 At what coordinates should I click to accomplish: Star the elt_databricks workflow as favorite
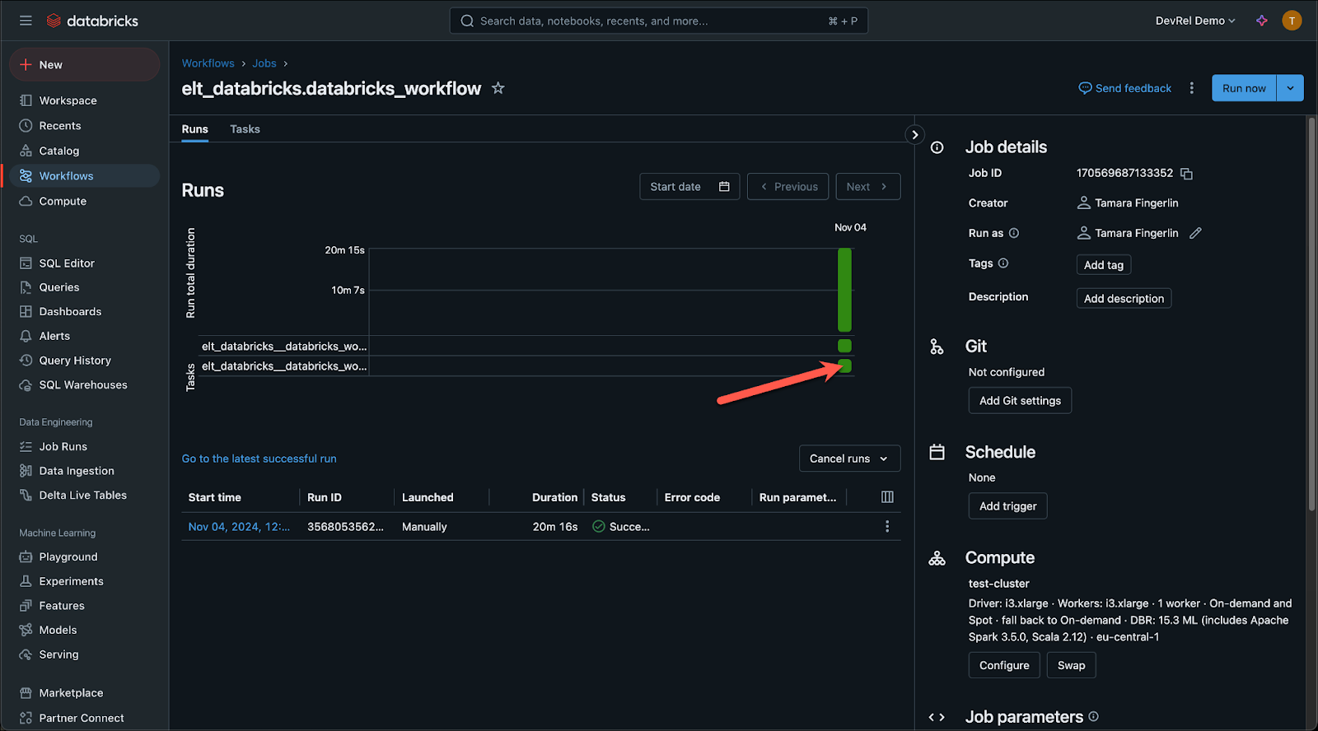click(x=498, y=88)
